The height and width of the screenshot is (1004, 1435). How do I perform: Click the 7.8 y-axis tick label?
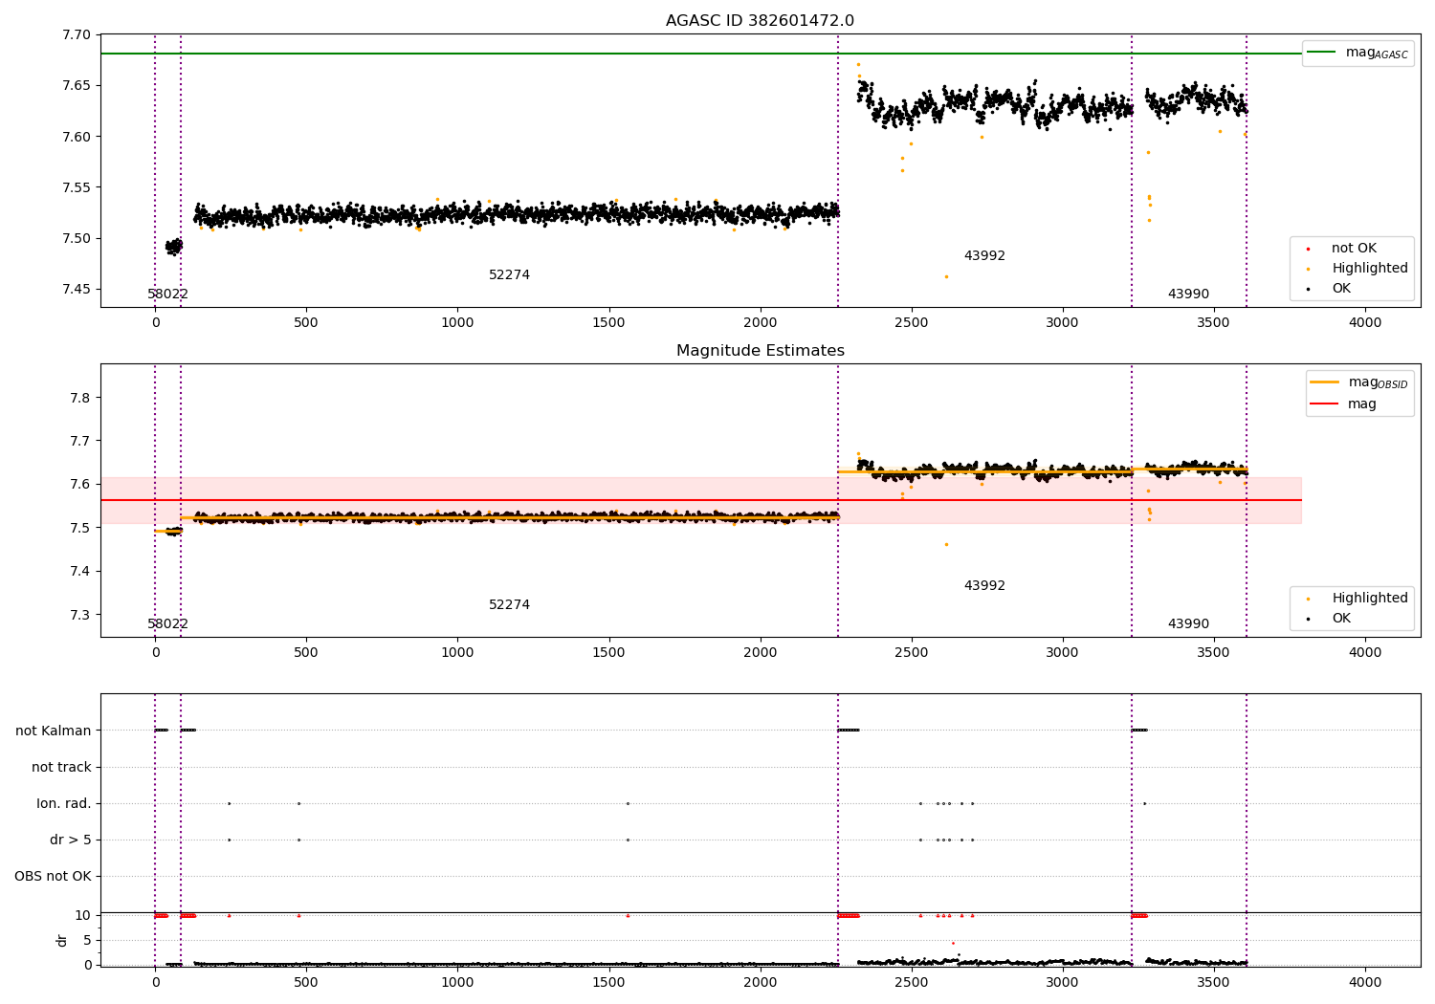pos(80,398)
